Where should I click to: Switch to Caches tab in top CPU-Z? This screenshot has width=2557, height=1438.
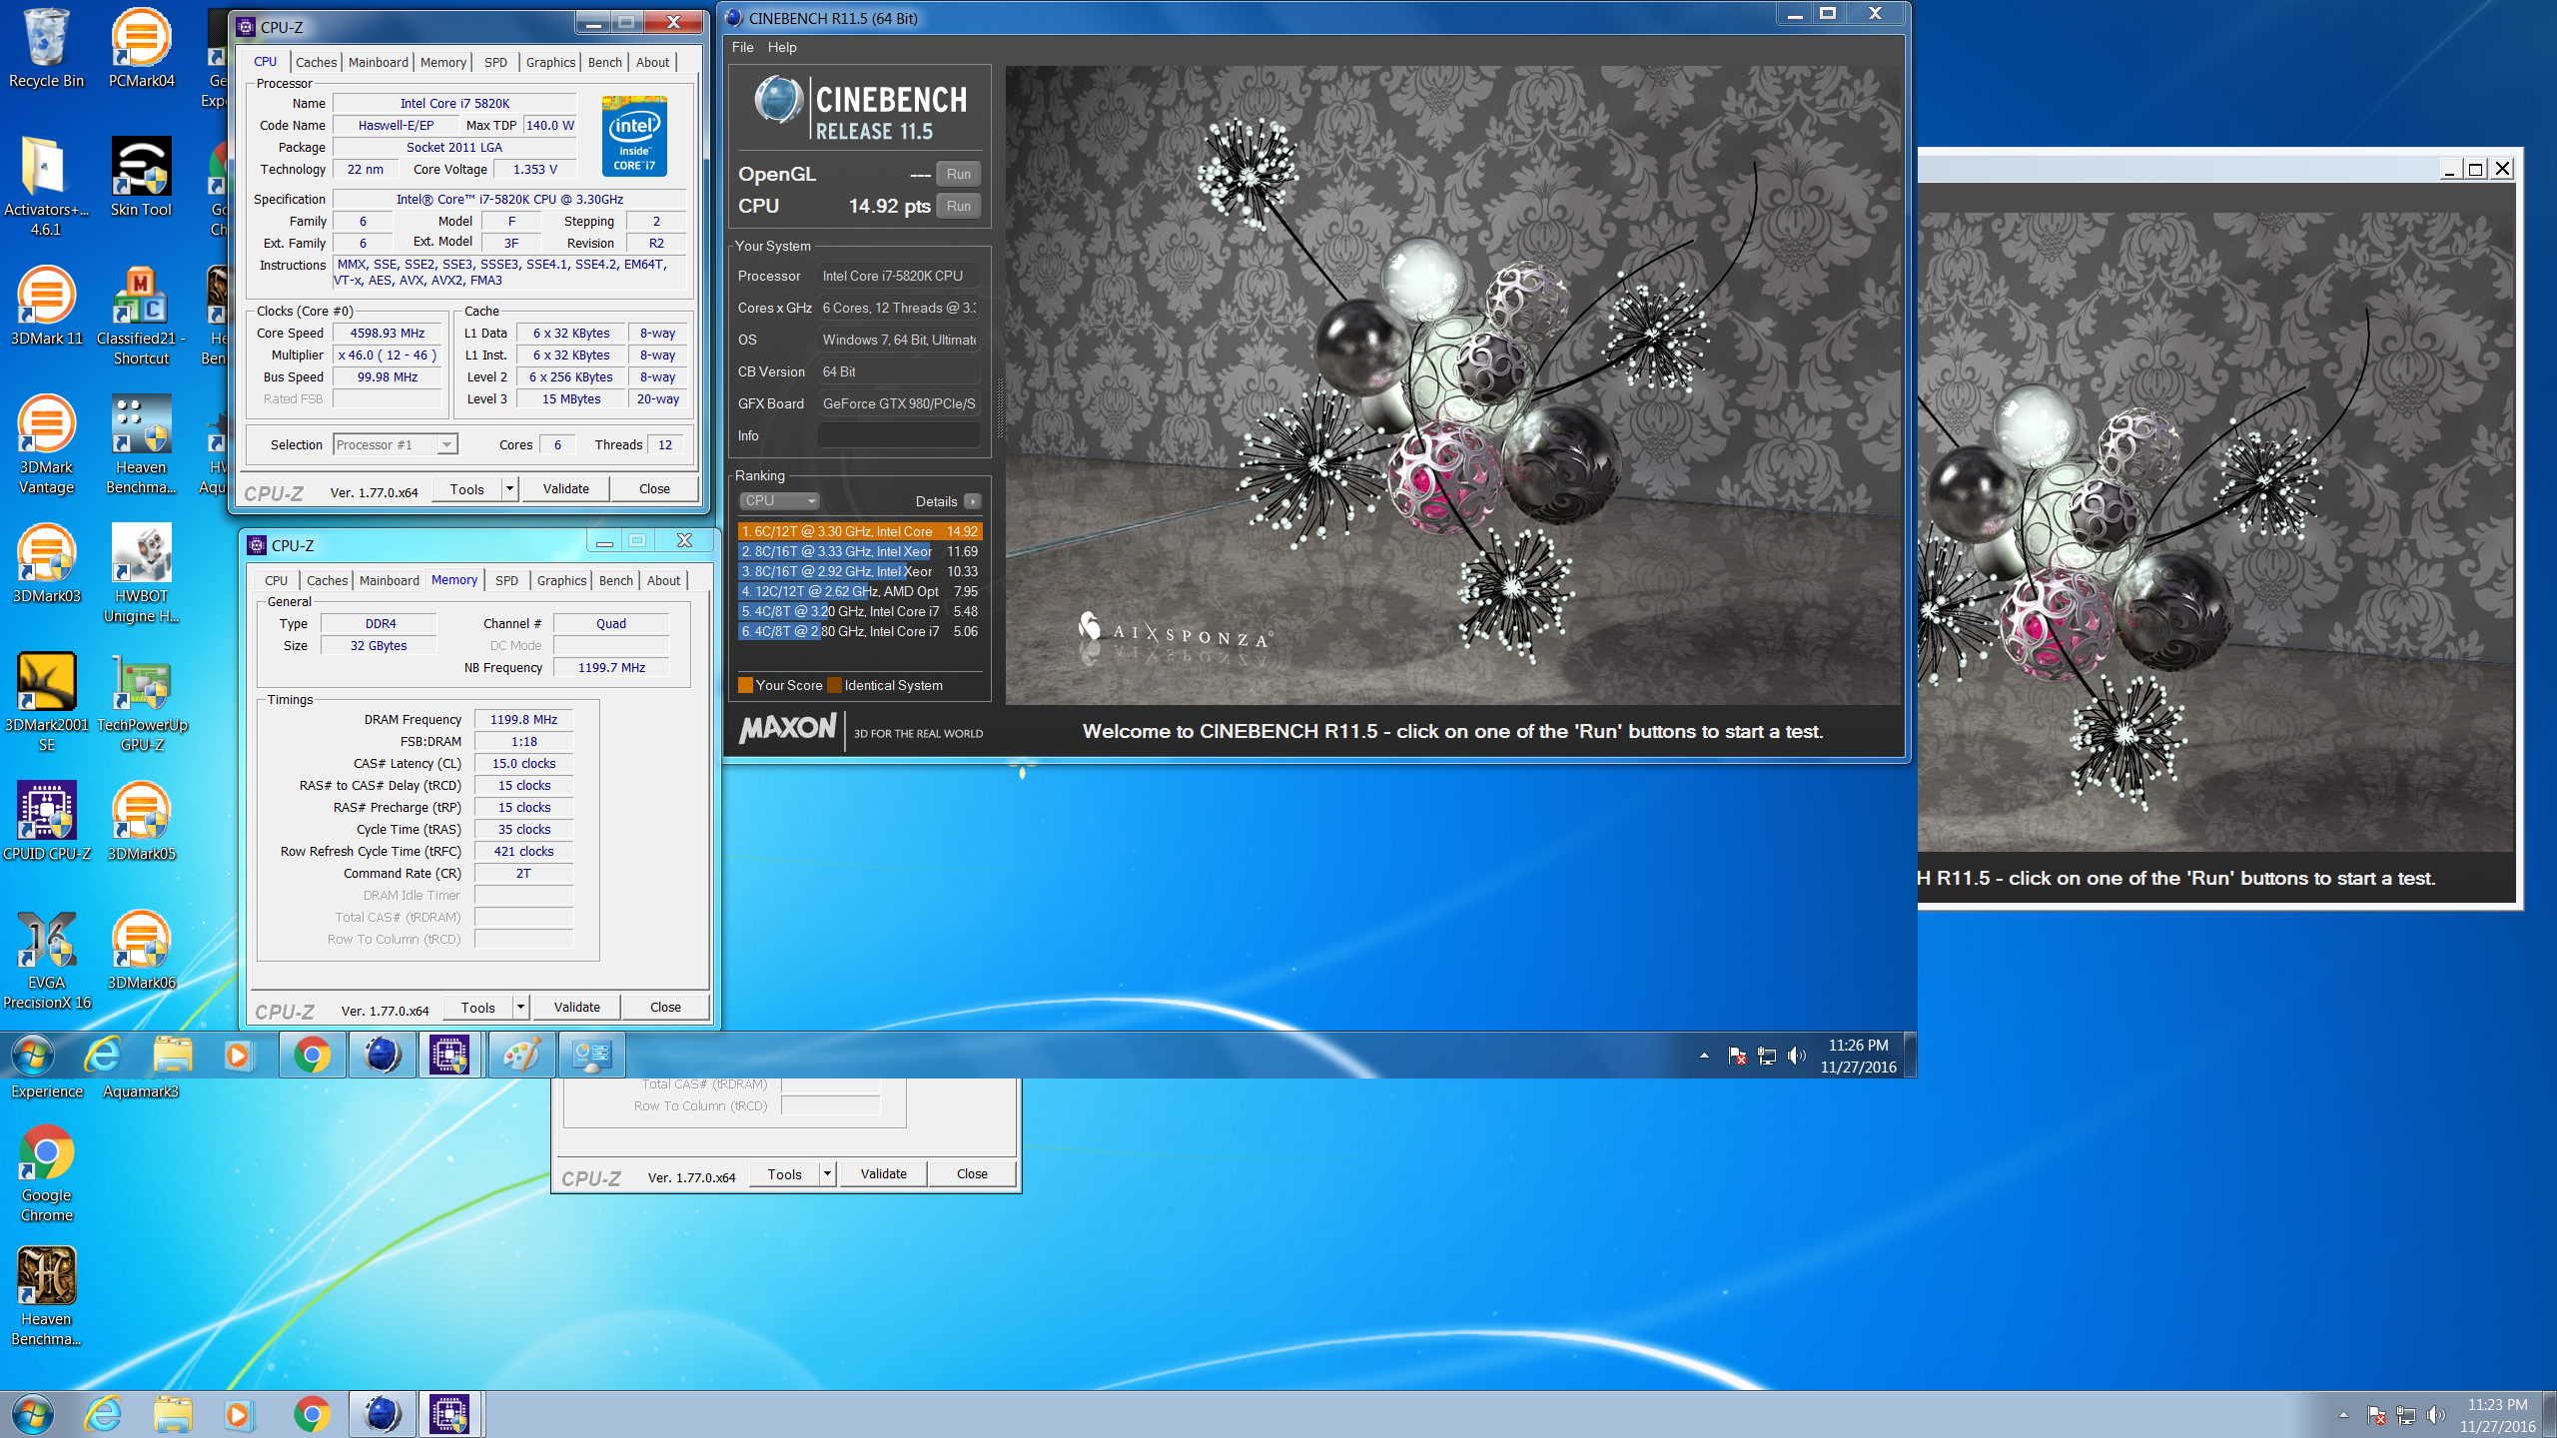click(316, 62)
